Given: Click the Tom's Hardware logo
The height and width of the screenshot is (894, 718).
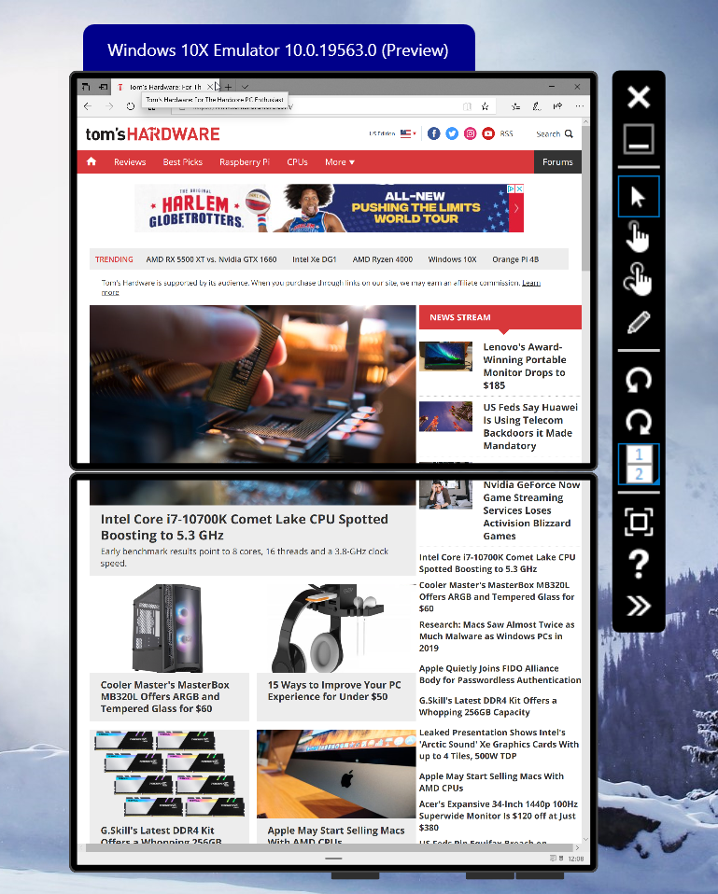Looking at the screenshot, I should 152,134.
